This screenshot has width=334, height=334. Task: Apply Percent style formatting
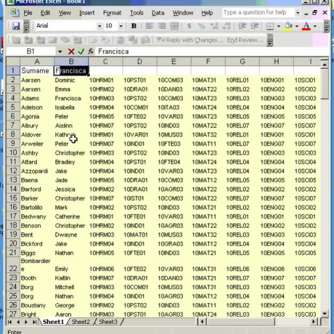tap(202, 26)
